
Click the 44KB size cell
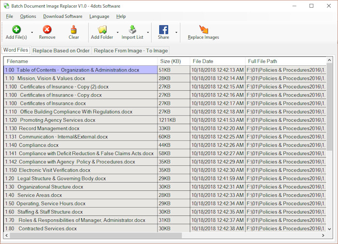click(174, 145)
